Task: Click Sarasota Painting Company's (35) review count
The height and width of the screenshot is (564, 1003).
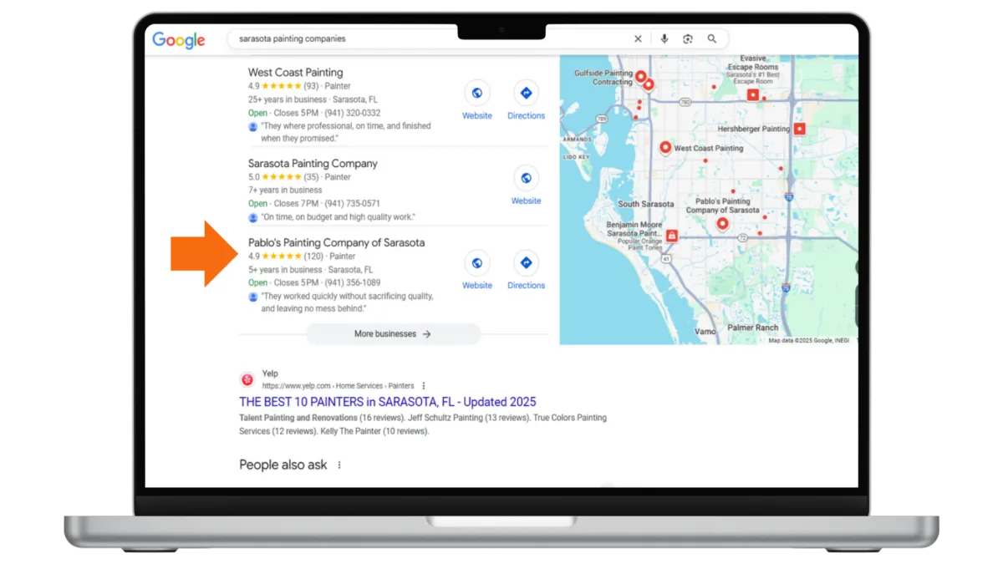Action: tap(311, 177)
